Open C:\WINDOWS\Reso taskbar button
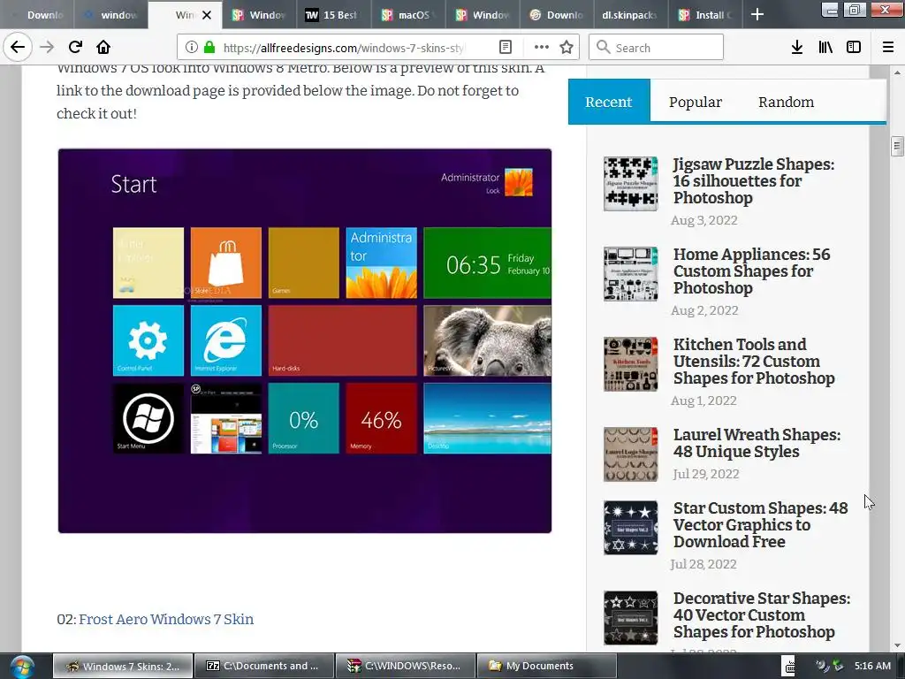This screenshot has height=679, width=905. coord(406,666)
